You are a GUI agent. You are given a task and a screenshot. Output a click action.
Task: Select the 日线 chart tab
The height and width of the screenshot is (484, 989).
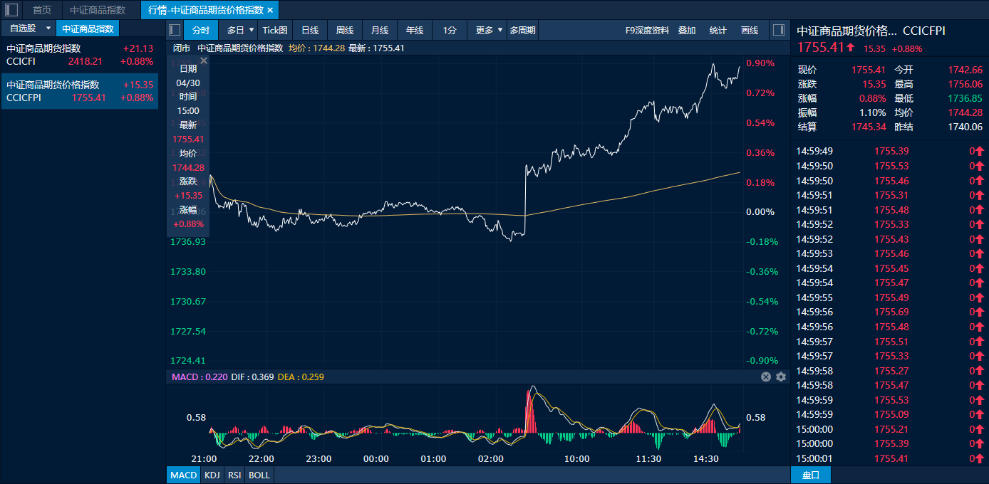(310, 30)
